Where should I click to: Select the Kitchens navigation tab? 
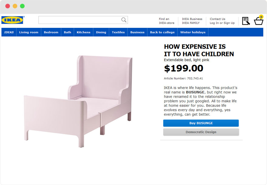pyautogui.click(x=83, y=32)
